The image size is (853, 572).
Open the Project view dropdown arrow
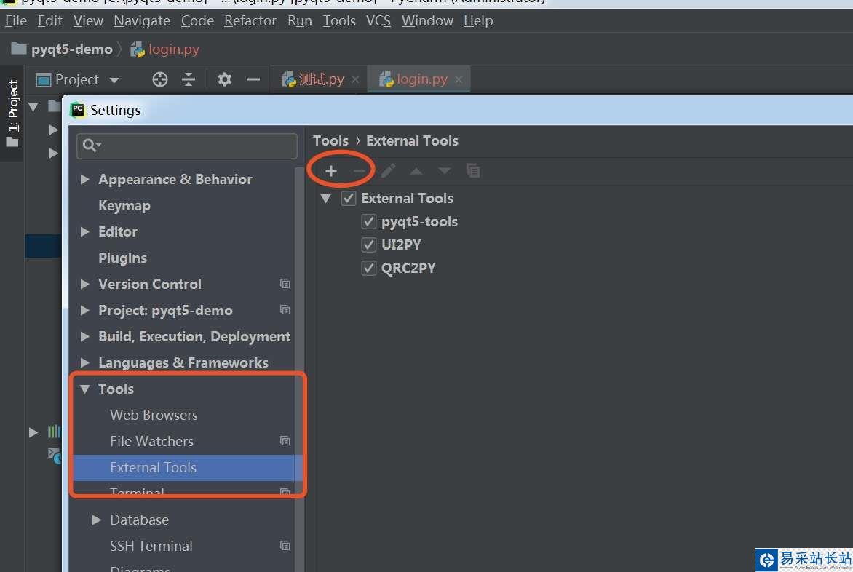pyautogui.click(x=114, y=81)
